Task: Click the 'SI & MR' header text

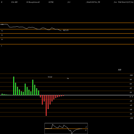Action: point(14,2)
